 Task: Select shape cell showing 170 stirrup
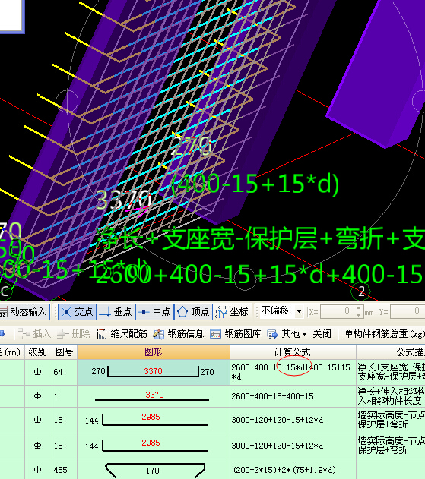154,469
